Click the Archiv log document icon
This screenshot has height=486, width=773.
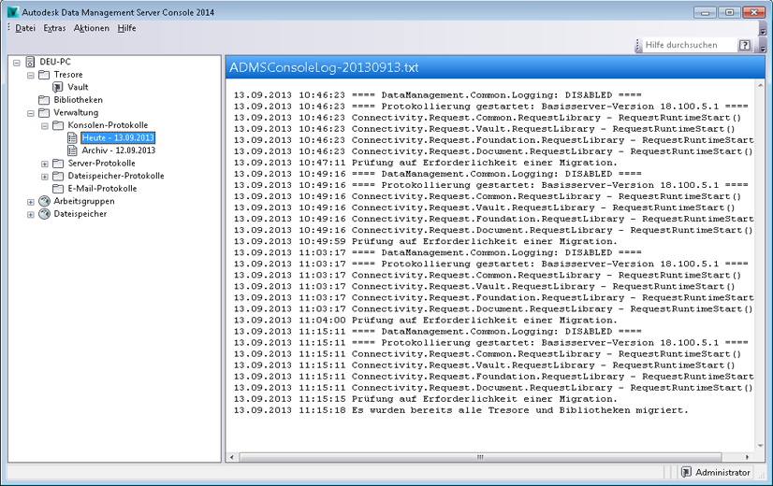[72, 150]
